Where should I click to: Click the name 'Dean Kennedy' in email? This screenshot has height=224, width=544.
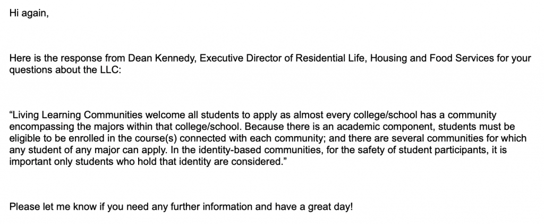tap(163, 58)
